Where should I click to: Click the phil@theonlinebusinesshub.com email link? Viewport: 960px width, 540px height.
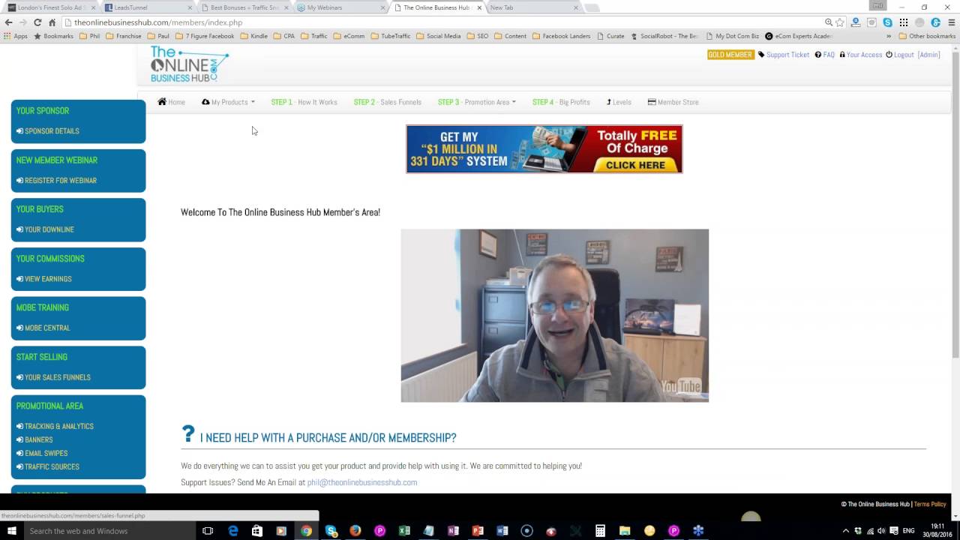click(x=362, y=482)
